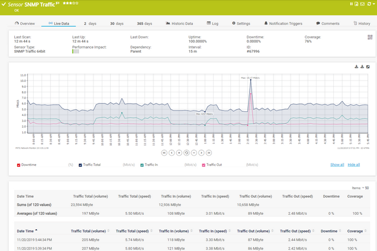
Task: Move graph back with single left arrow
Action: 172,153
